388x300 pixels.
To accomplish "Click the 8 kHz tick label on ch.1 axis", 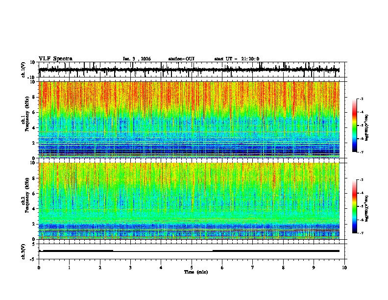I will tap(34, 97).
